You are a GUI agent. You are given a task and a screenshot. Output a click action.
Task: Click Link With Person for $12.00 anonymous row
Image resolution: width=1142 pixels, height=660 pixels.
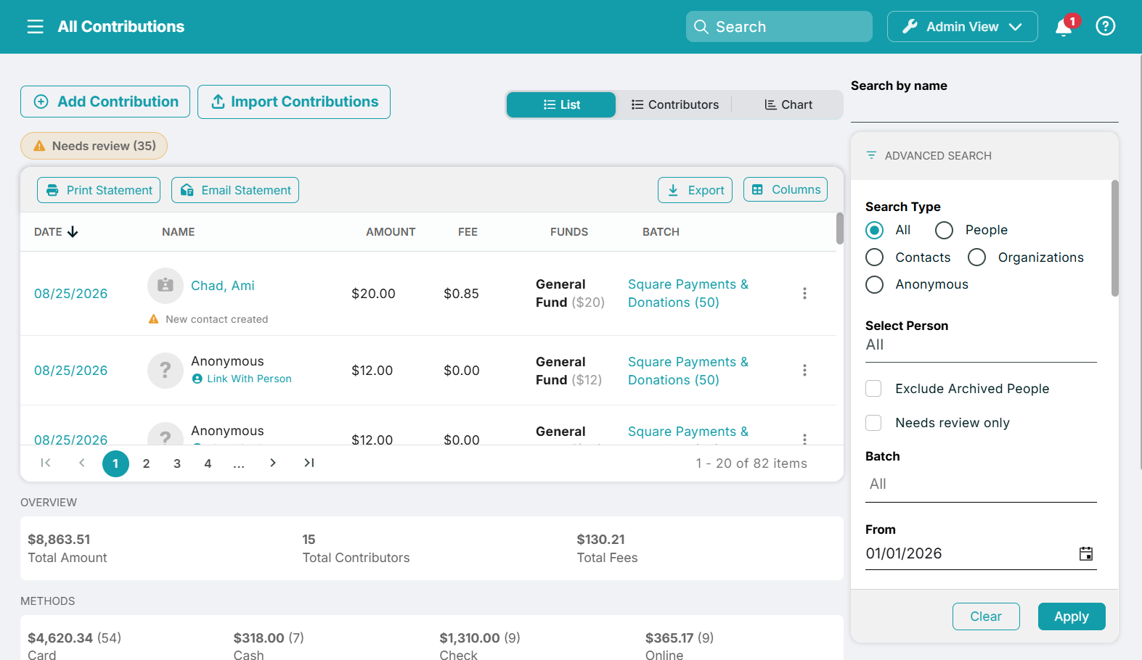(249, 379)
